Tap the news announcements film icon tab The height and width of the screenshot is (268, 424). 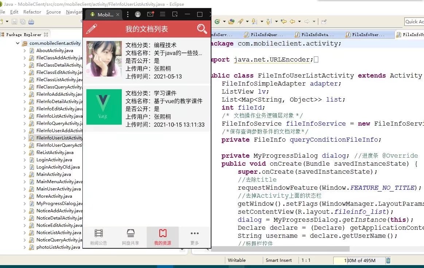coord(99,237)
